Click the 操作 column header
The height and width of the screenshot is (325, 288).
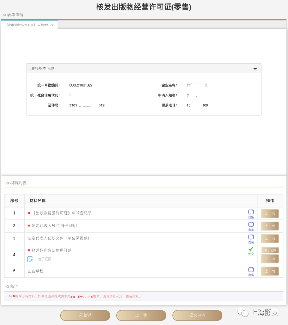click(270, 200)
